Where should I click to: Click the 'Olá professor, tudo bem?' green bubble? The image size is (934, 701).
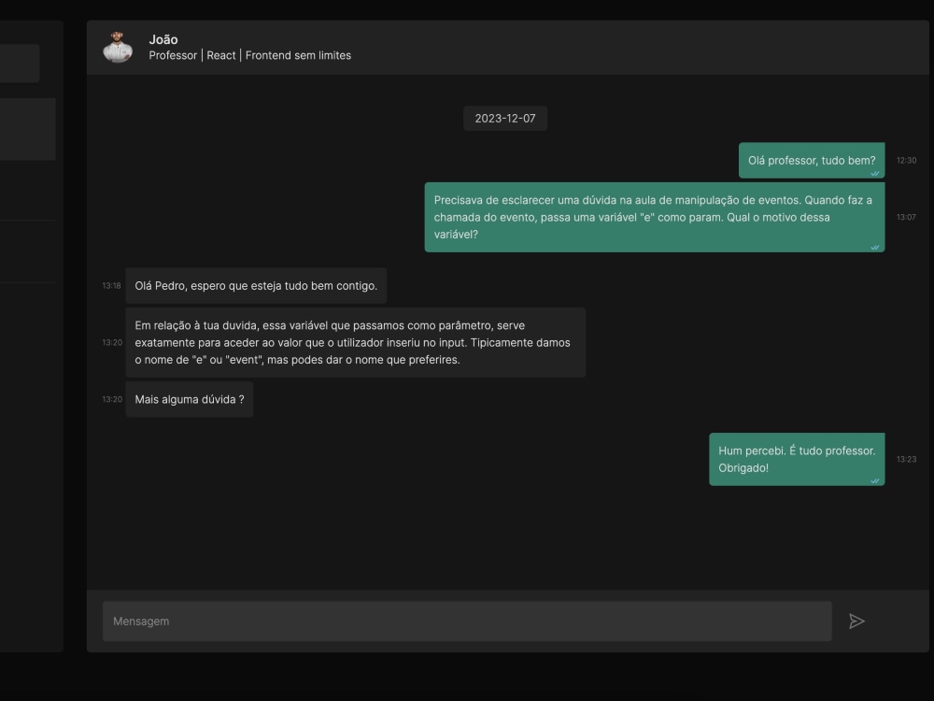pos(811,161)
